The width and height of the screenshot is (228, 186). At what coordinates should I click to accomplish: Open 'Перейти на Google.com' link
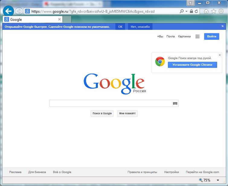point(202,172)
